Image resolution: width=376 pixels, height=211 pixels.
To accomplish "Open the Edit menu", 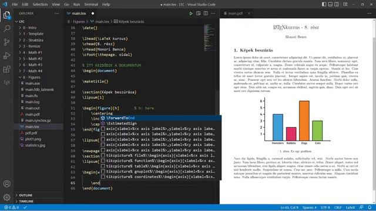I will [x=25, y=4].
